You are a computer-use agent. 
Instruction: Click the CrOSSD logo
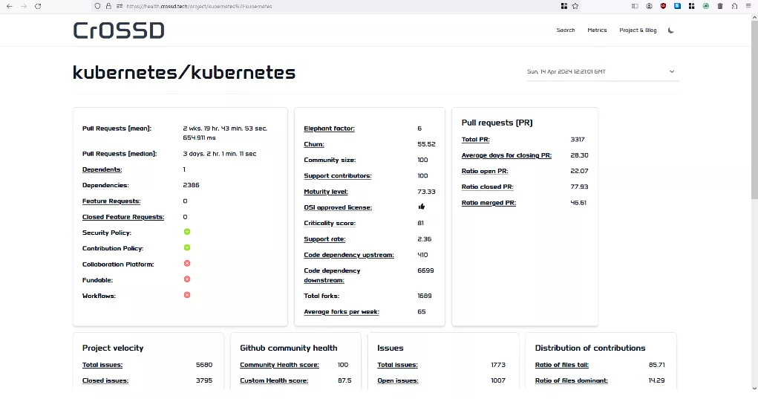pyautogui.click(x=119, y=30)
